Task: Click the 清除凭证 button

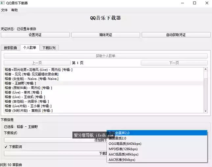Action: click(x=106, y=35)
